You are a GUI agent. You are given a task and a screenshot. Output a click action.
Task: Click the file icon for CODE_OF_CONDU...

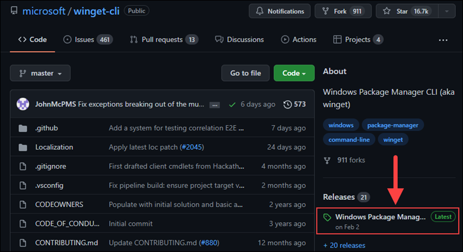(23, 224)
